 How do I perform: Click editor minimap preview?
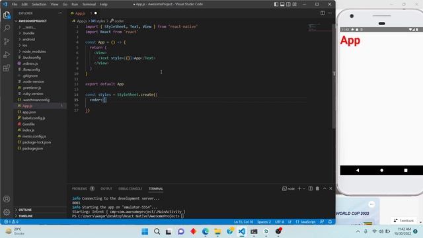point(319,28)
